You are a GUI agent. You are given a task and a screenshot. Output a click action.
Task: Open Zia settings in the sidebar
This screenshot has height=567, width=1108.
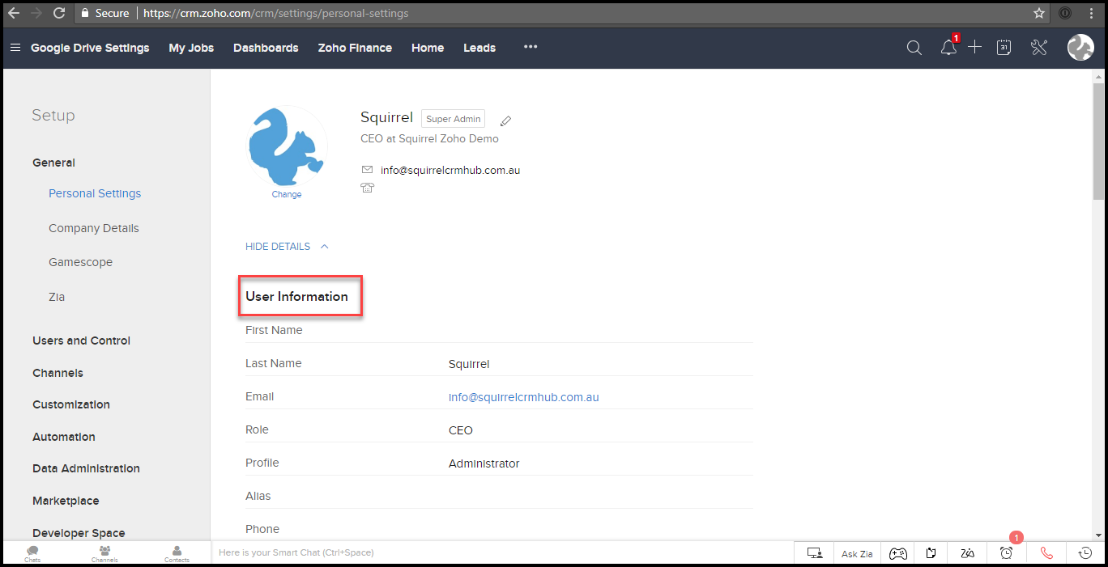pos(57,297)
